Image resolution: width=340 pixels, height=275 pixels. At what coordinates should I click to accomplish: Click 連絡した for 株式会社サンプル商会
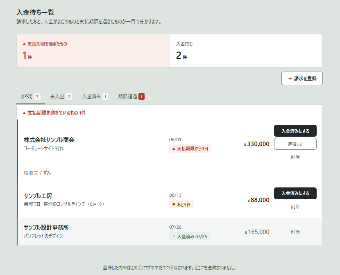pos(295,144)
